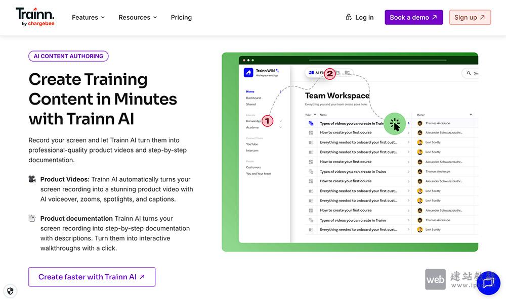Select Dashboard in the workspace sidebar
Image resolution: width=506 pixels, height=299 pixels.
pos(254,98)
